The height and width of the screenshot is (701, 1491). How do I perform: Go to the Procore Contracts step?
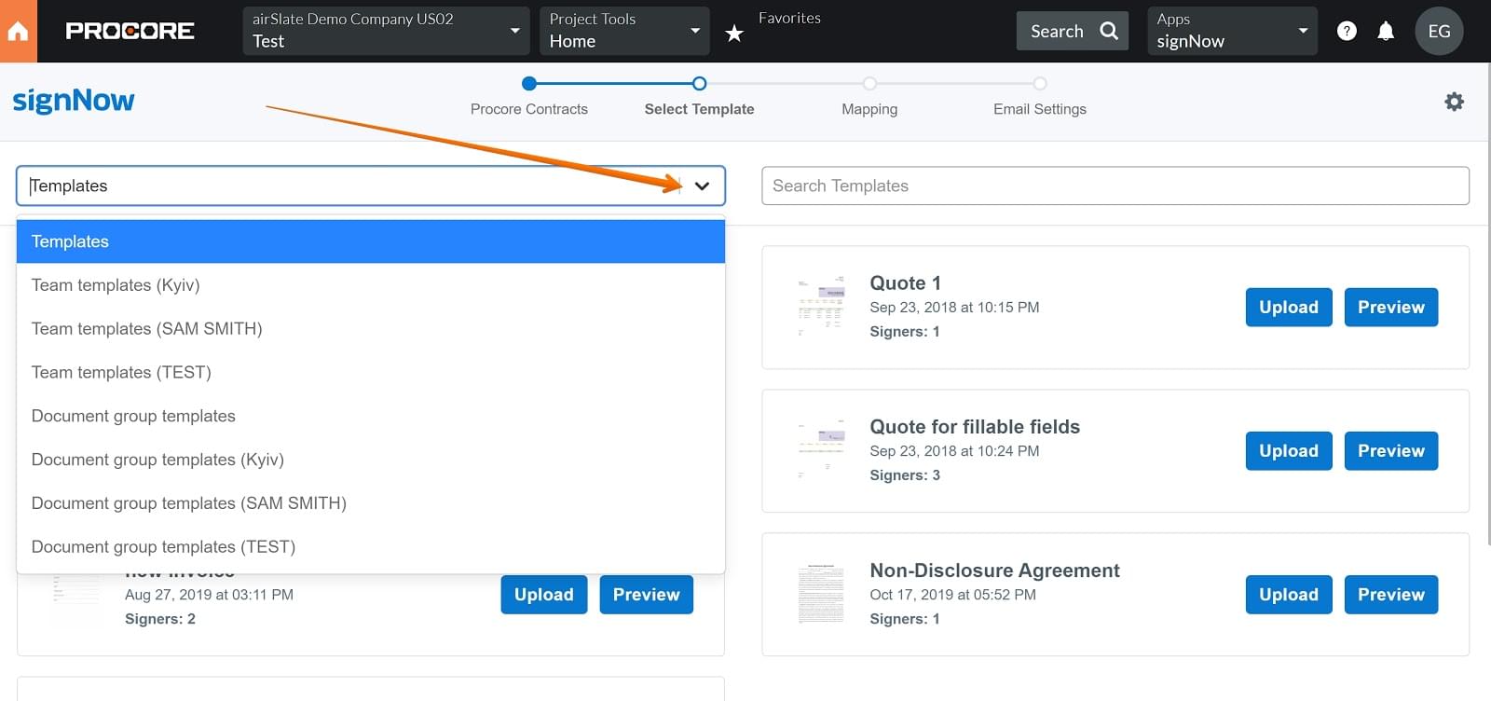pos(529,109)
